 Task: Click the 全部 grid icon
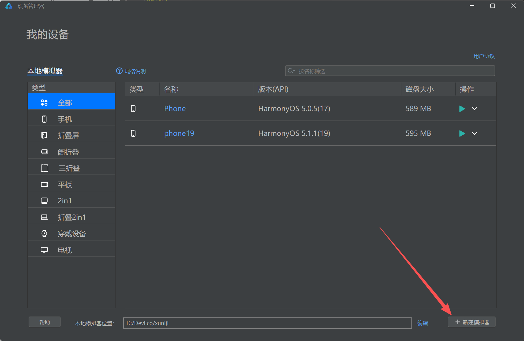[x=44, y=103]
